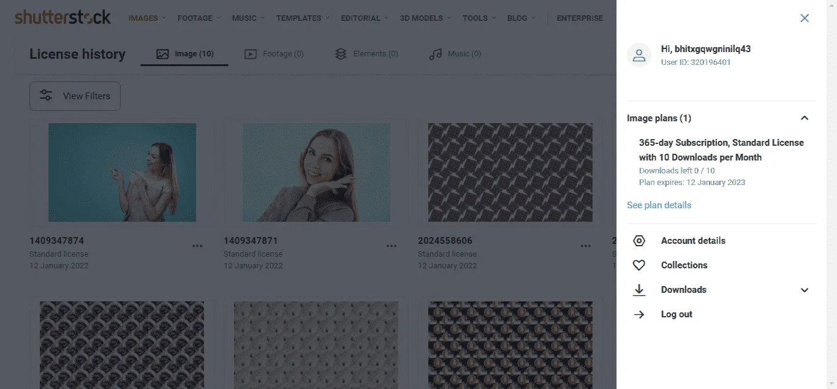Switch to the Image (10) tab
Screen dimensions: 837x389
(x=184, y=54)
